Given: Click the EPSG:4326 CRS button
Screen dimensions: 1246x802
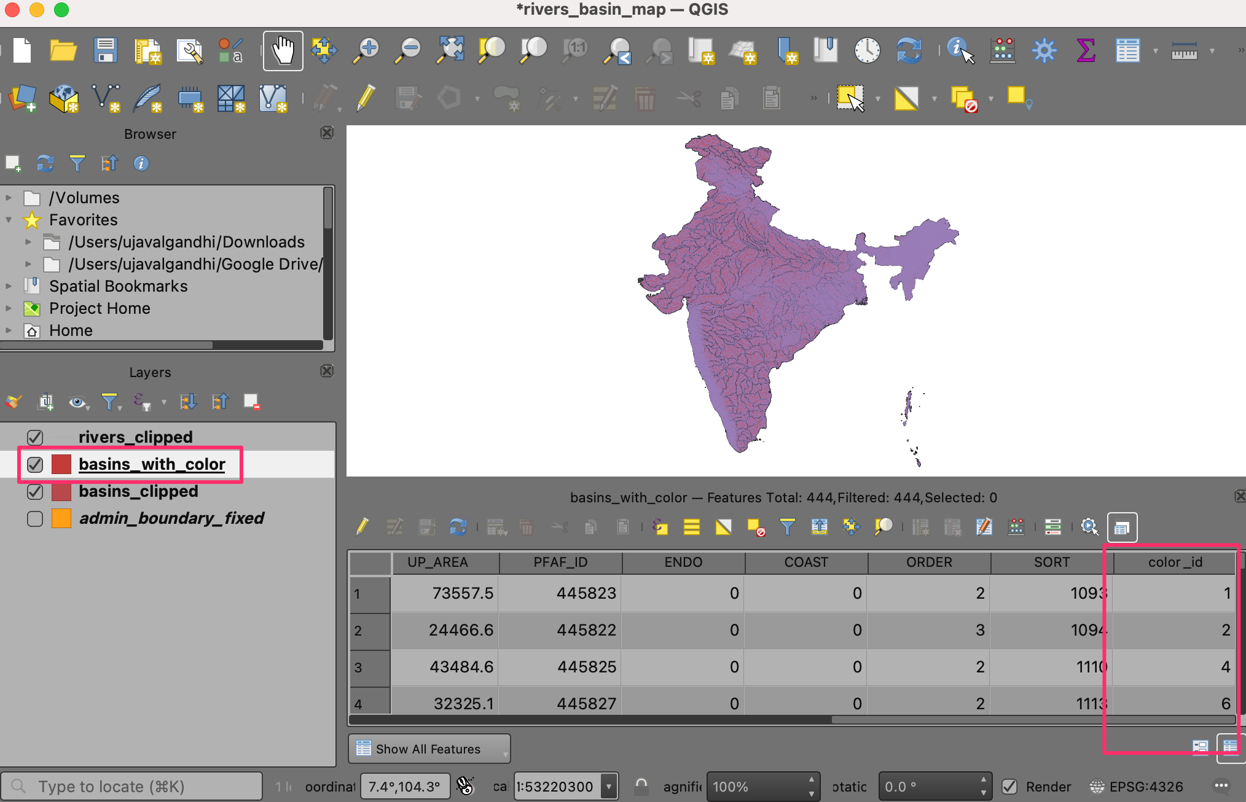Looking at the screenshot, I should 1137,787.
